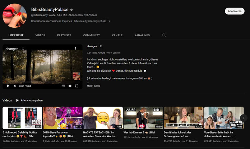Expand description via MEHR INFOS
250x149 pixels.
point(94,86)
